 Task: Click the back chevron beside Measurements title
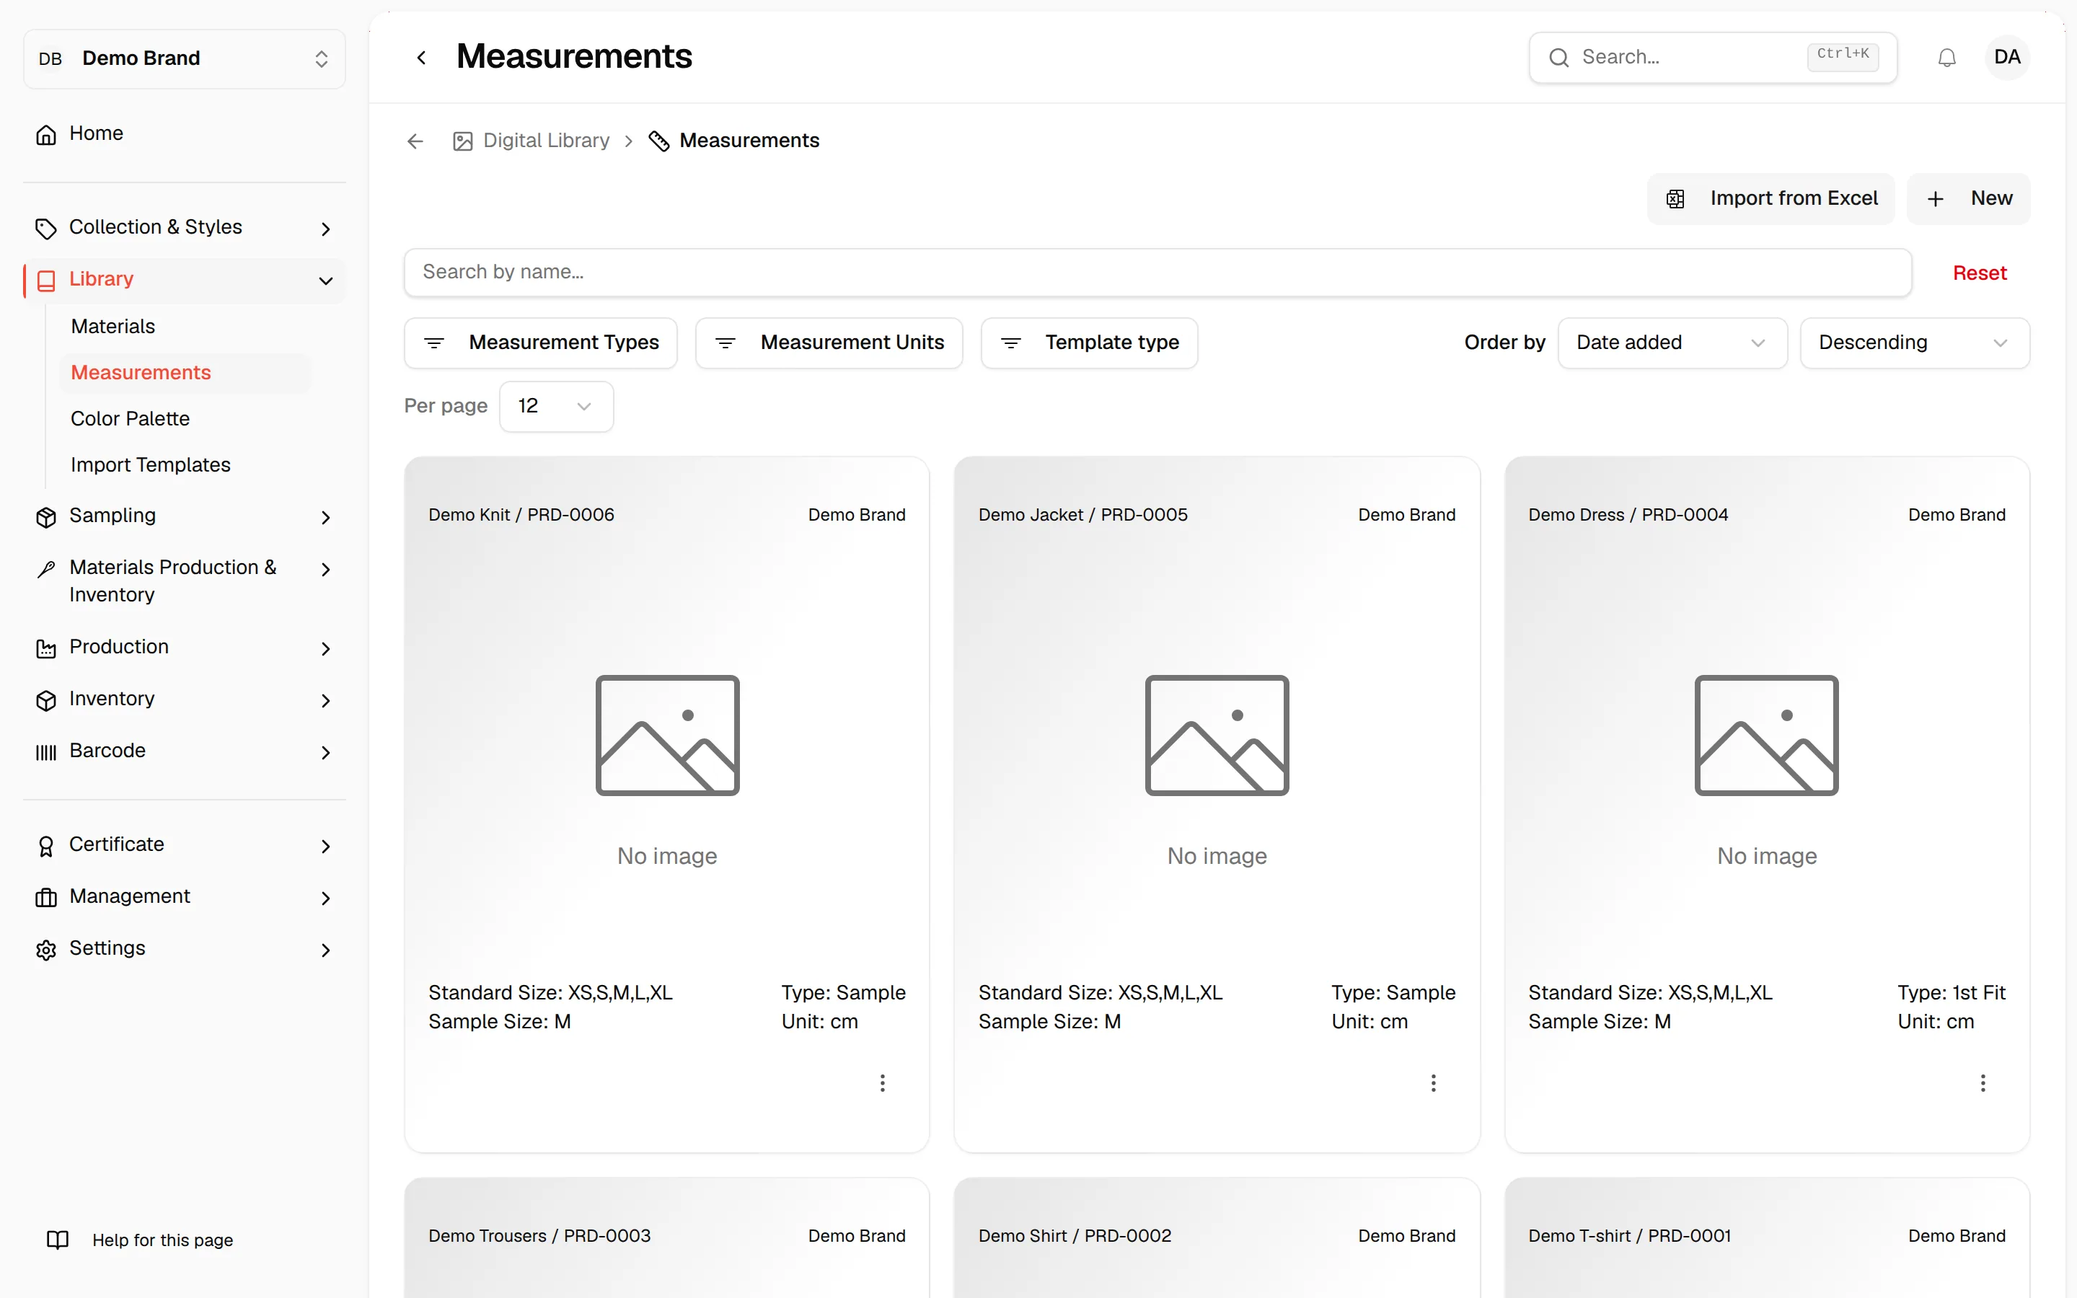421,58
